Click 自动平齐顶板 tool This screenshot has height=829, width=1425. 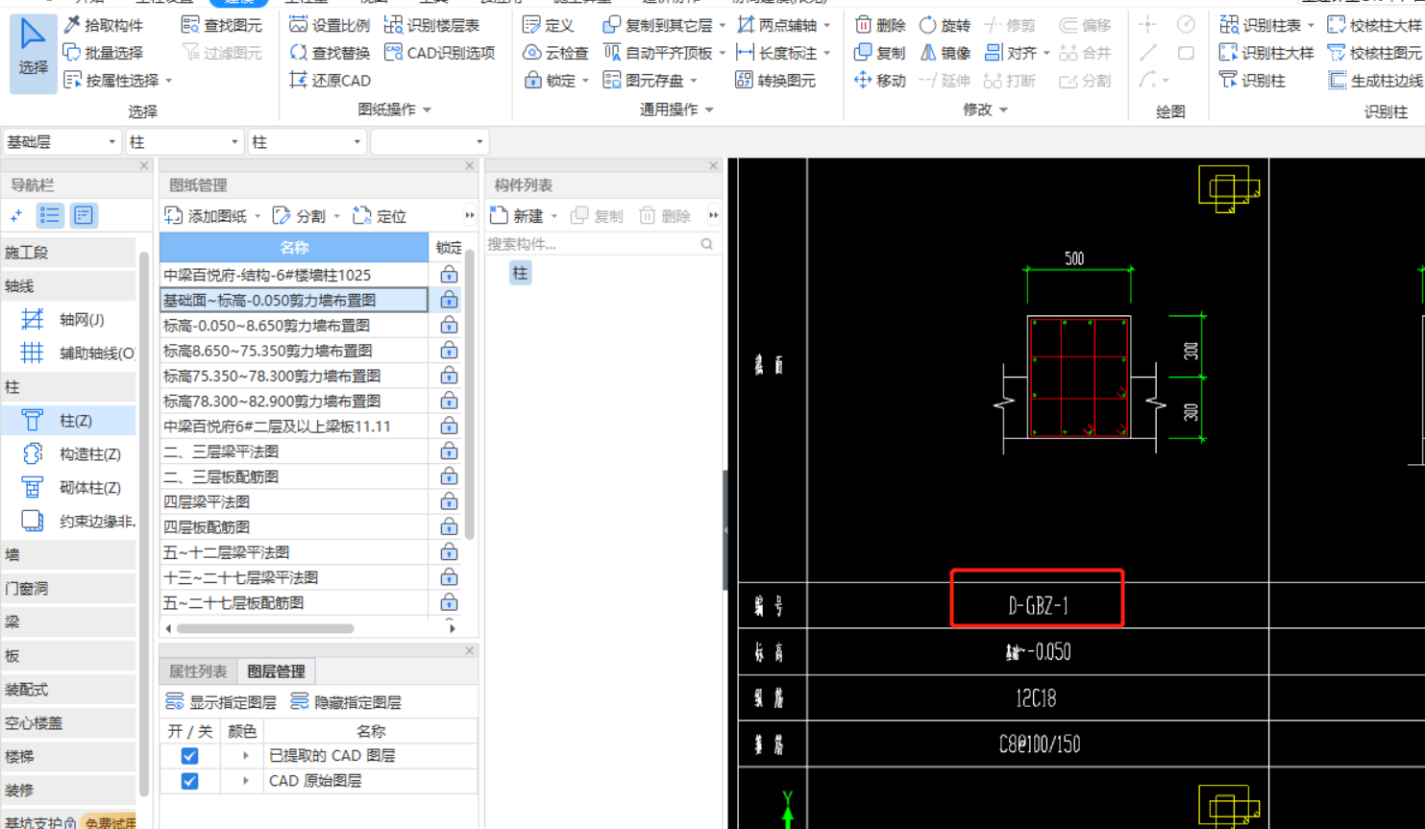658,53
